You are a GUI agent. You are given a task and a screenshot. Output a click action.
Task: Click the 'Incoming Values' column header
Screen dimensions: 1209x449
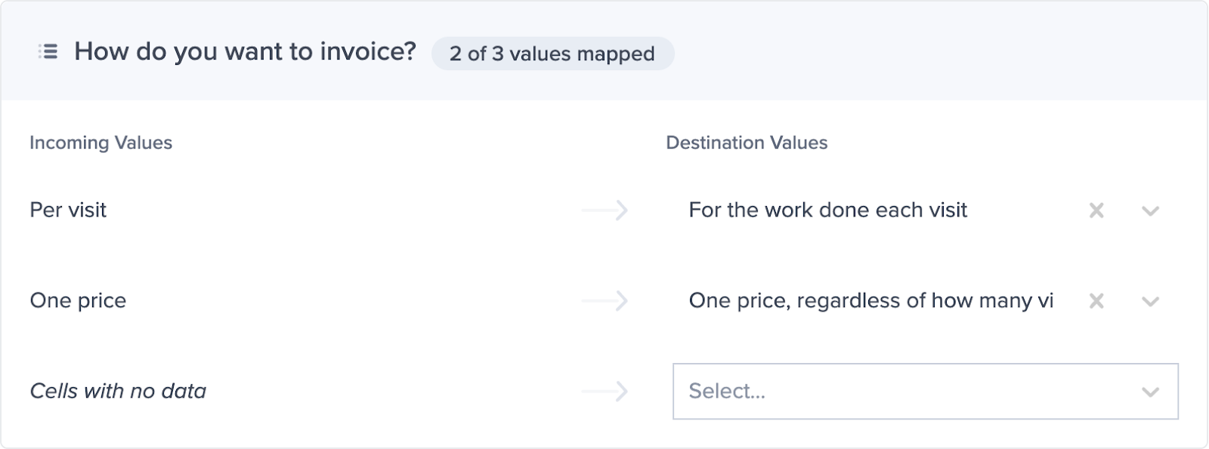tap(100, 143)
